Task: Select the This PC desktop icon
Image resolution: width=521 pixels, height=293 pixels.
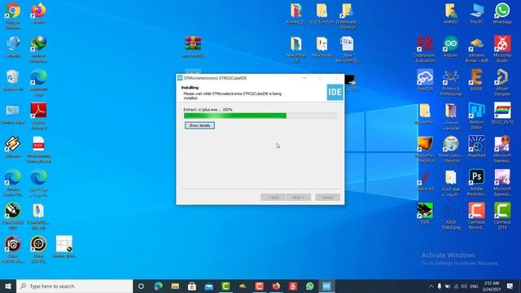Action: (476, 13)
